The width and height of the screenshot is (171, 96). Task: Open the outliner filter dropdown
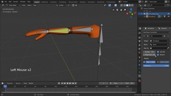coord(168,5)
